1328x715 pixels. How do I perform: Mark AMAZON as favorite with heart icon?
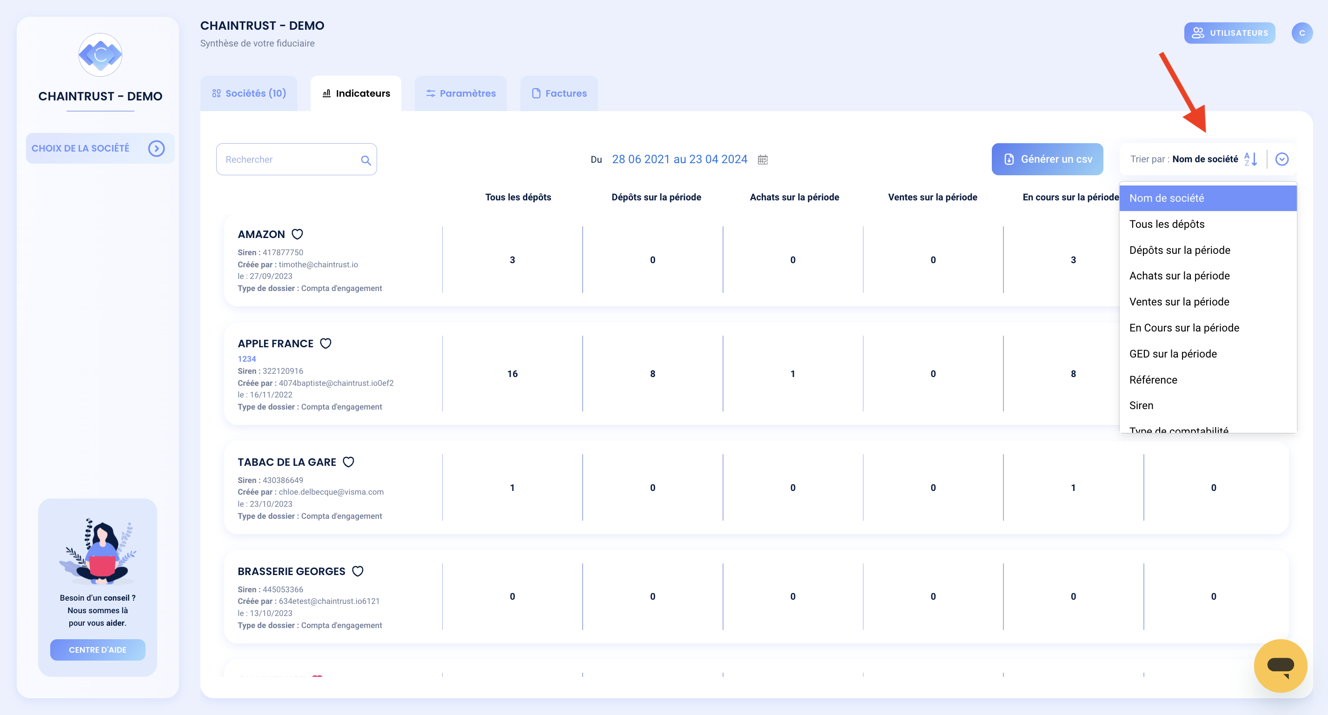(297, 234)
